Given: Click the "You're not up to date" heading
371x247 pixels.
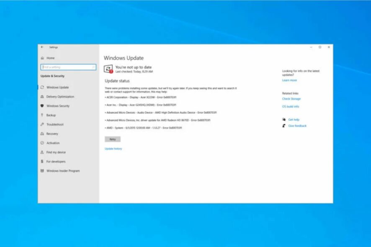Looking at the screenshot, I should 134,67.
